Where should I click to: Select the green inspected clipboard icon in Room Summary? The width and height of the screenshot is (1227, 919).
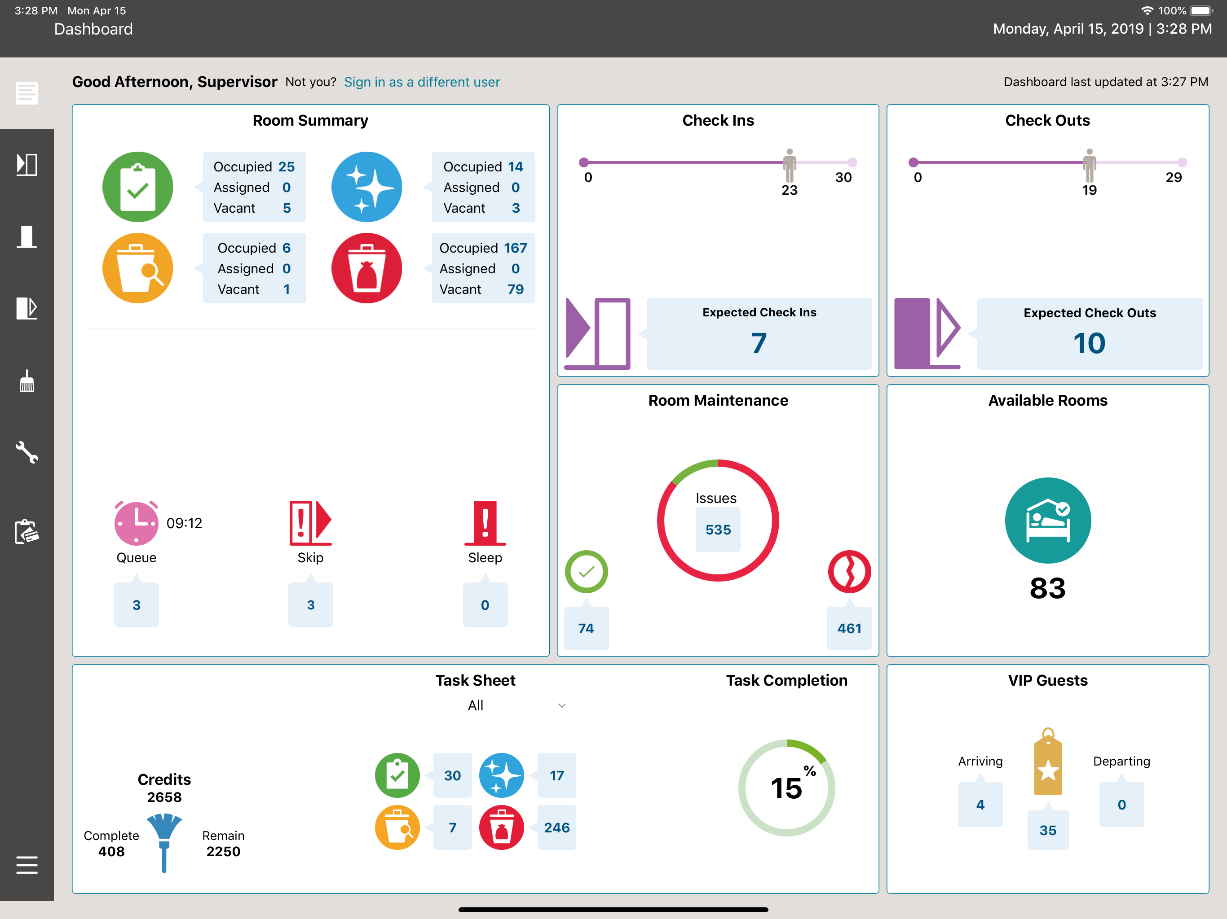click(137, 187)
